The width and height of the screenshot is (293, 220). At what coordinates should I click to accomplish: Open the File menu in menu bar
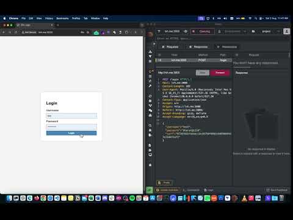(x=24, y=18)
